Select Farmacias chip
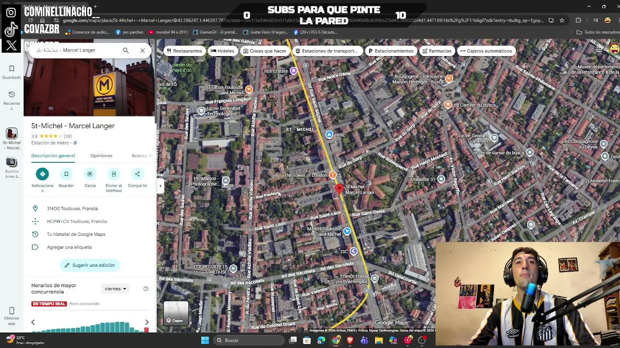Screen dimensions: 620x348 coord(437,51)
